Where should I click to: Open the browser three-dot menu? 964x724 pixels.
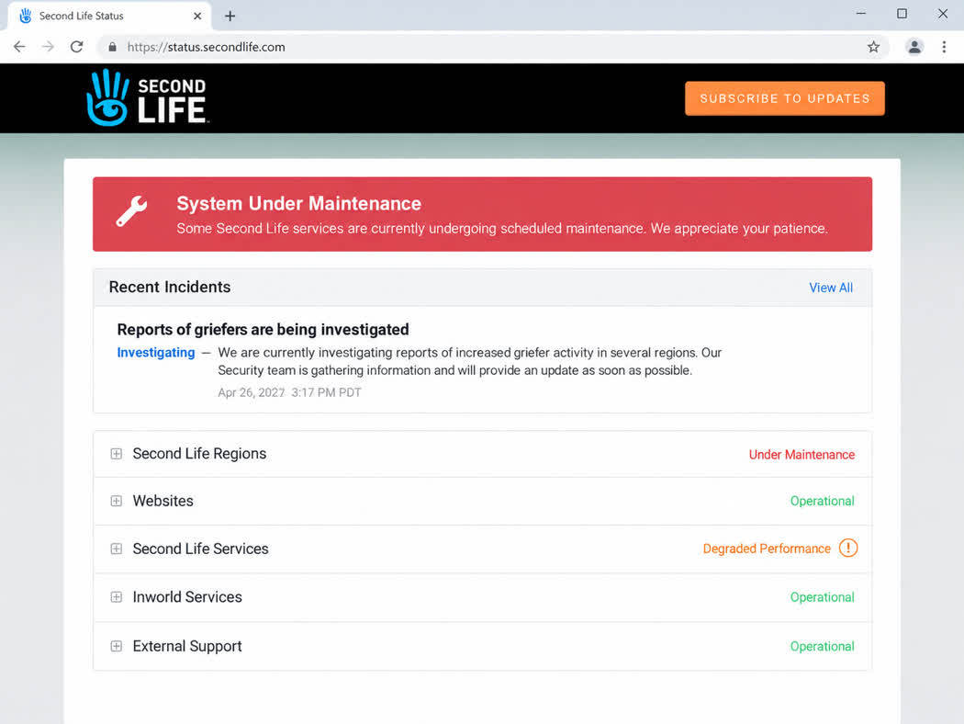click(x=944, y=47)
